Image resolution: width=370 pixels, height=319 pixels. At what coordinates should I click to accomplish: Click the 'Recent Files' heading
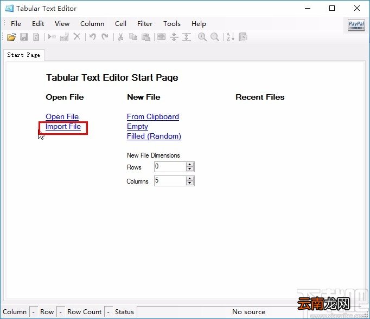(x=260, y=97)
